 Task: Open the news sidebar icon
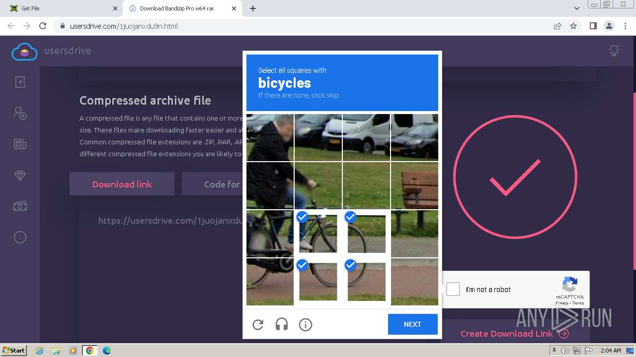pyautogui.click(x=20, y=144)
